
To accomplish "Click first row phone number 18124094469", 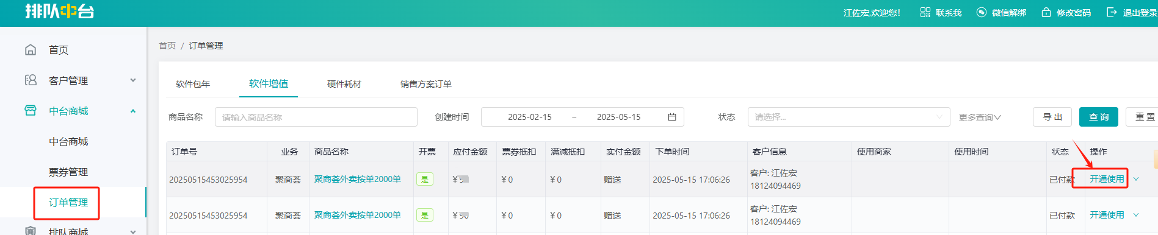I will 775,186.
